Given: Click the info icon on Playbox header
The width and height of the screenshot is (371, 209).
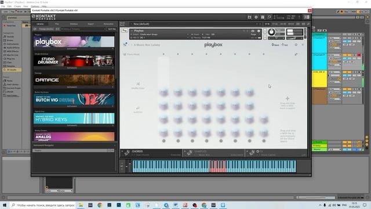Looking at the screenshot, I should coord(259,31).
